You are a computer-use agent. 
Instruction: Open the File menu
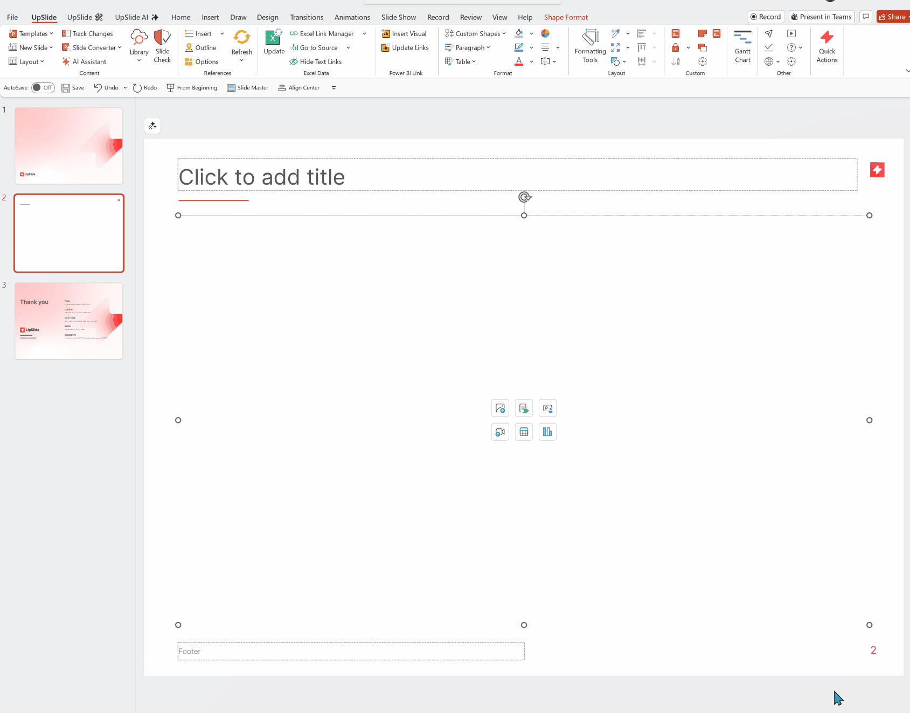coord(12,17)
